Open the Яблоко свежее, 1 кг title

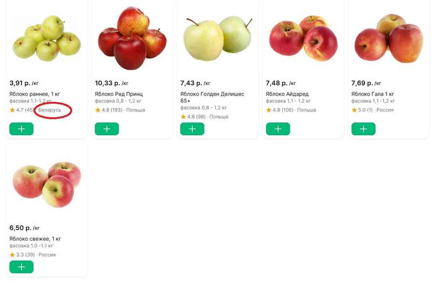pos(35,239)
